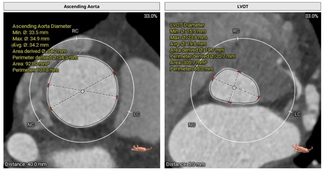This screenshot has width=324, height=171.
Task: Click the Ascending Aorta Diameter heading
Action: coord(42,26)
